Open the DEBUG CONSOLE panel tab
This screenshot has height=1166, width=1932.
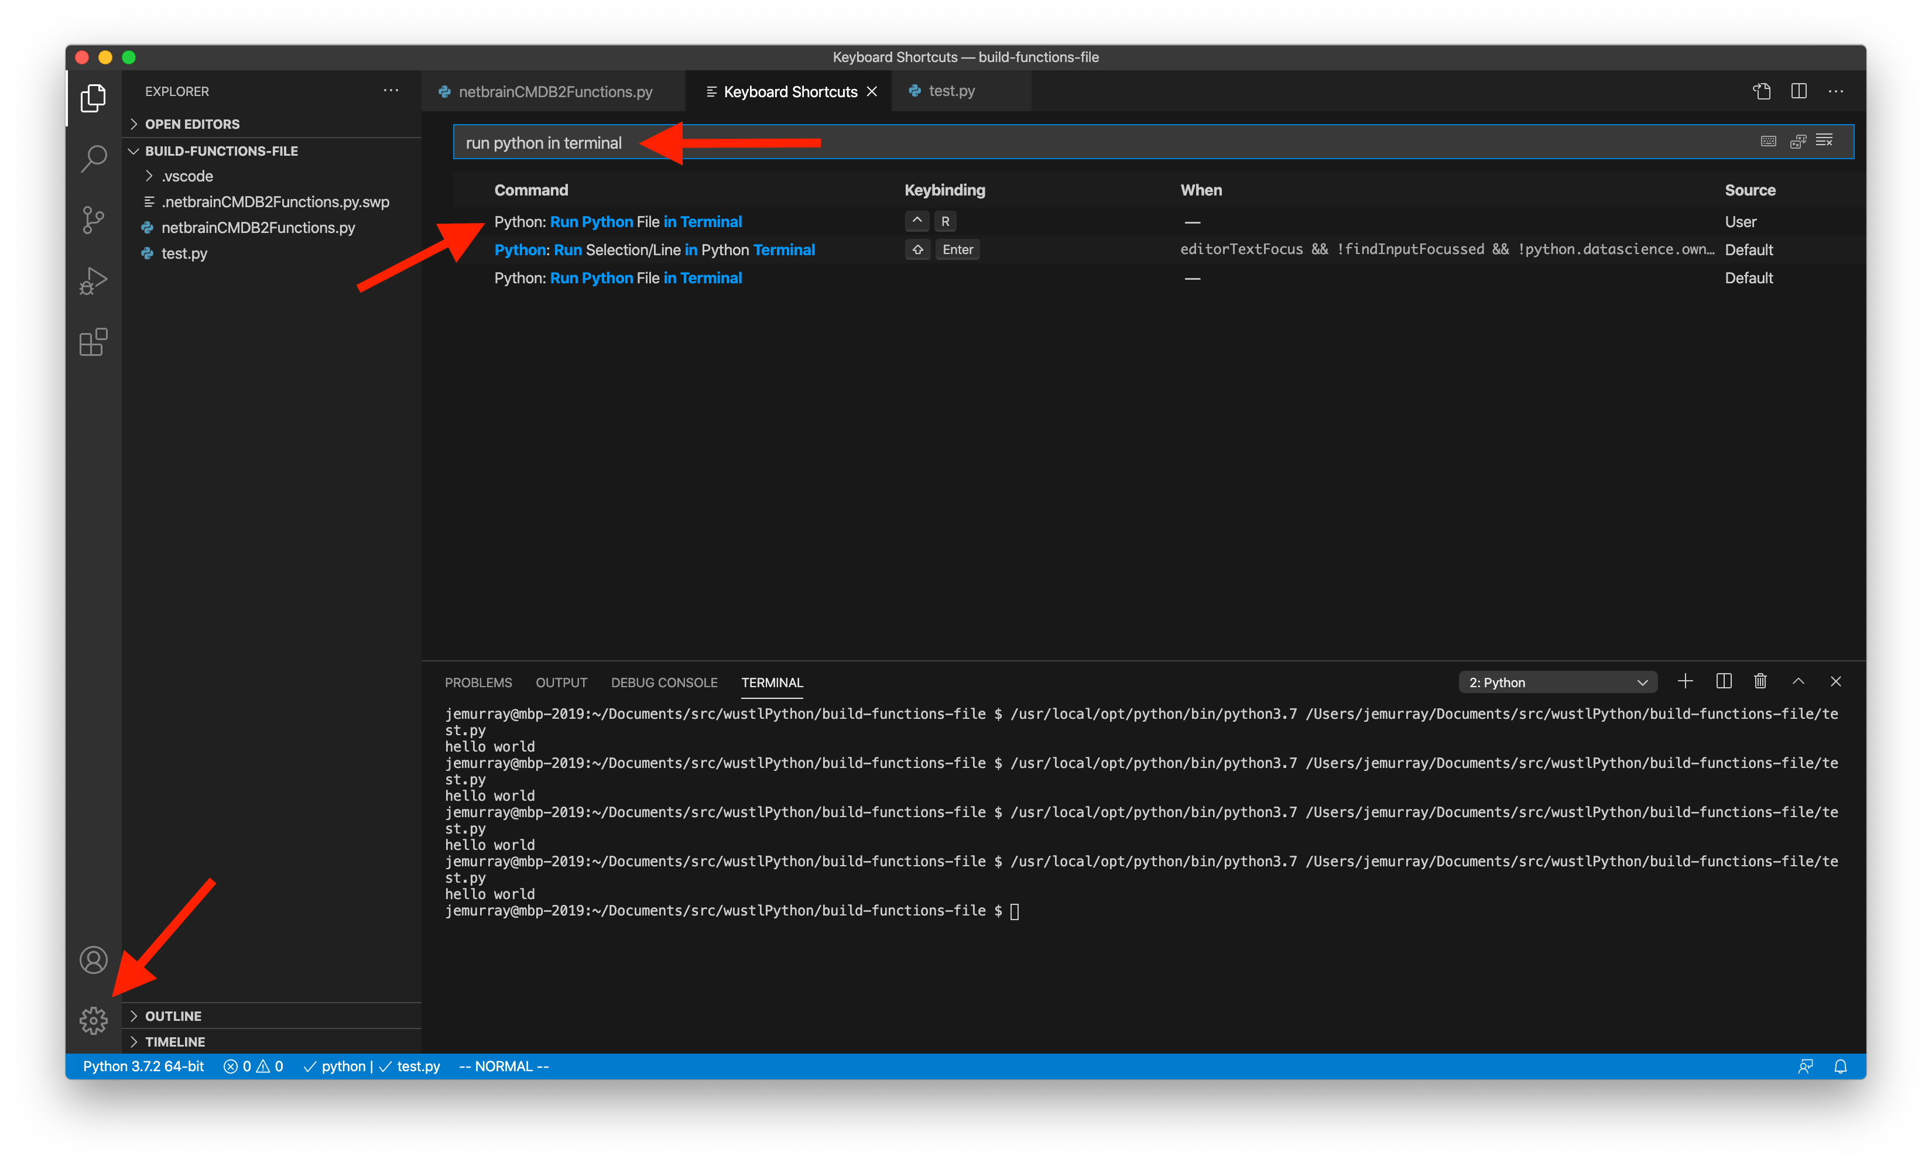pyautogui.click(x=664, y=682)
